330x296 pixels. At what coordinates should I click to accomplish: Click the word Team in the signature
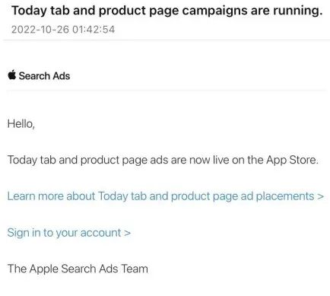point(135,269)
